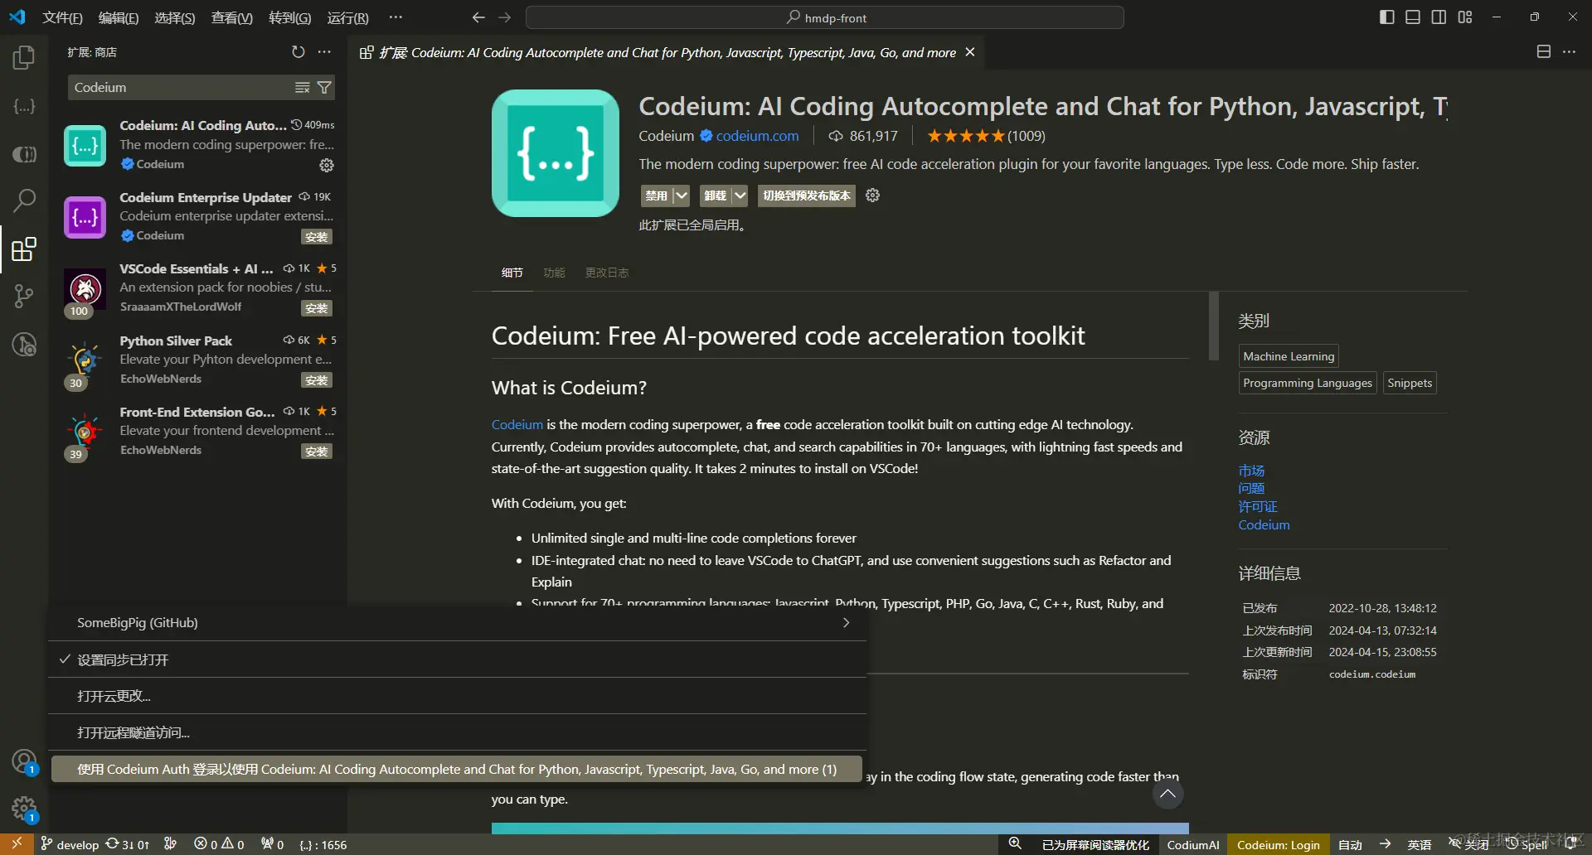Select 打开云更改... menu item
1592x855 pixels.
pos(458,696)
